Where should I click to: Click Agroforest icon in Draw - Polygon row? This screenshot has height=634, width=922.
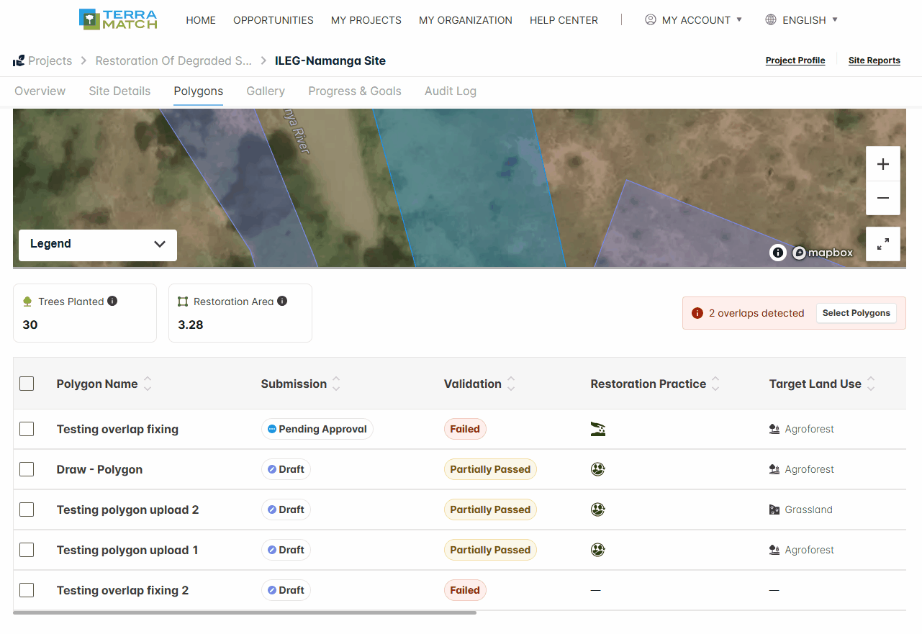tap(774, 469)
